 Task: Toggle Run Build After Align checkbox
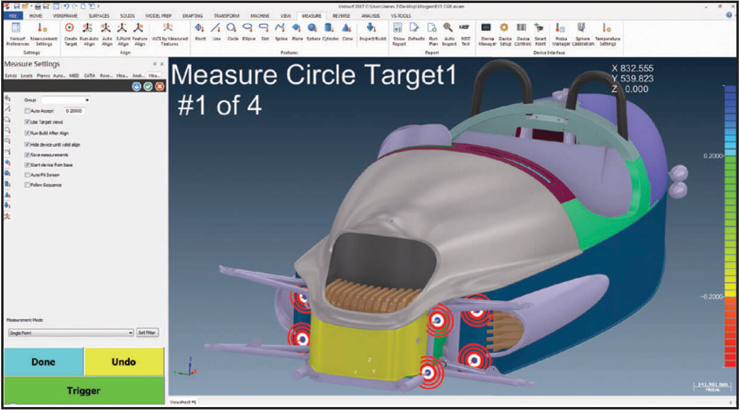[x=27, y=132]
